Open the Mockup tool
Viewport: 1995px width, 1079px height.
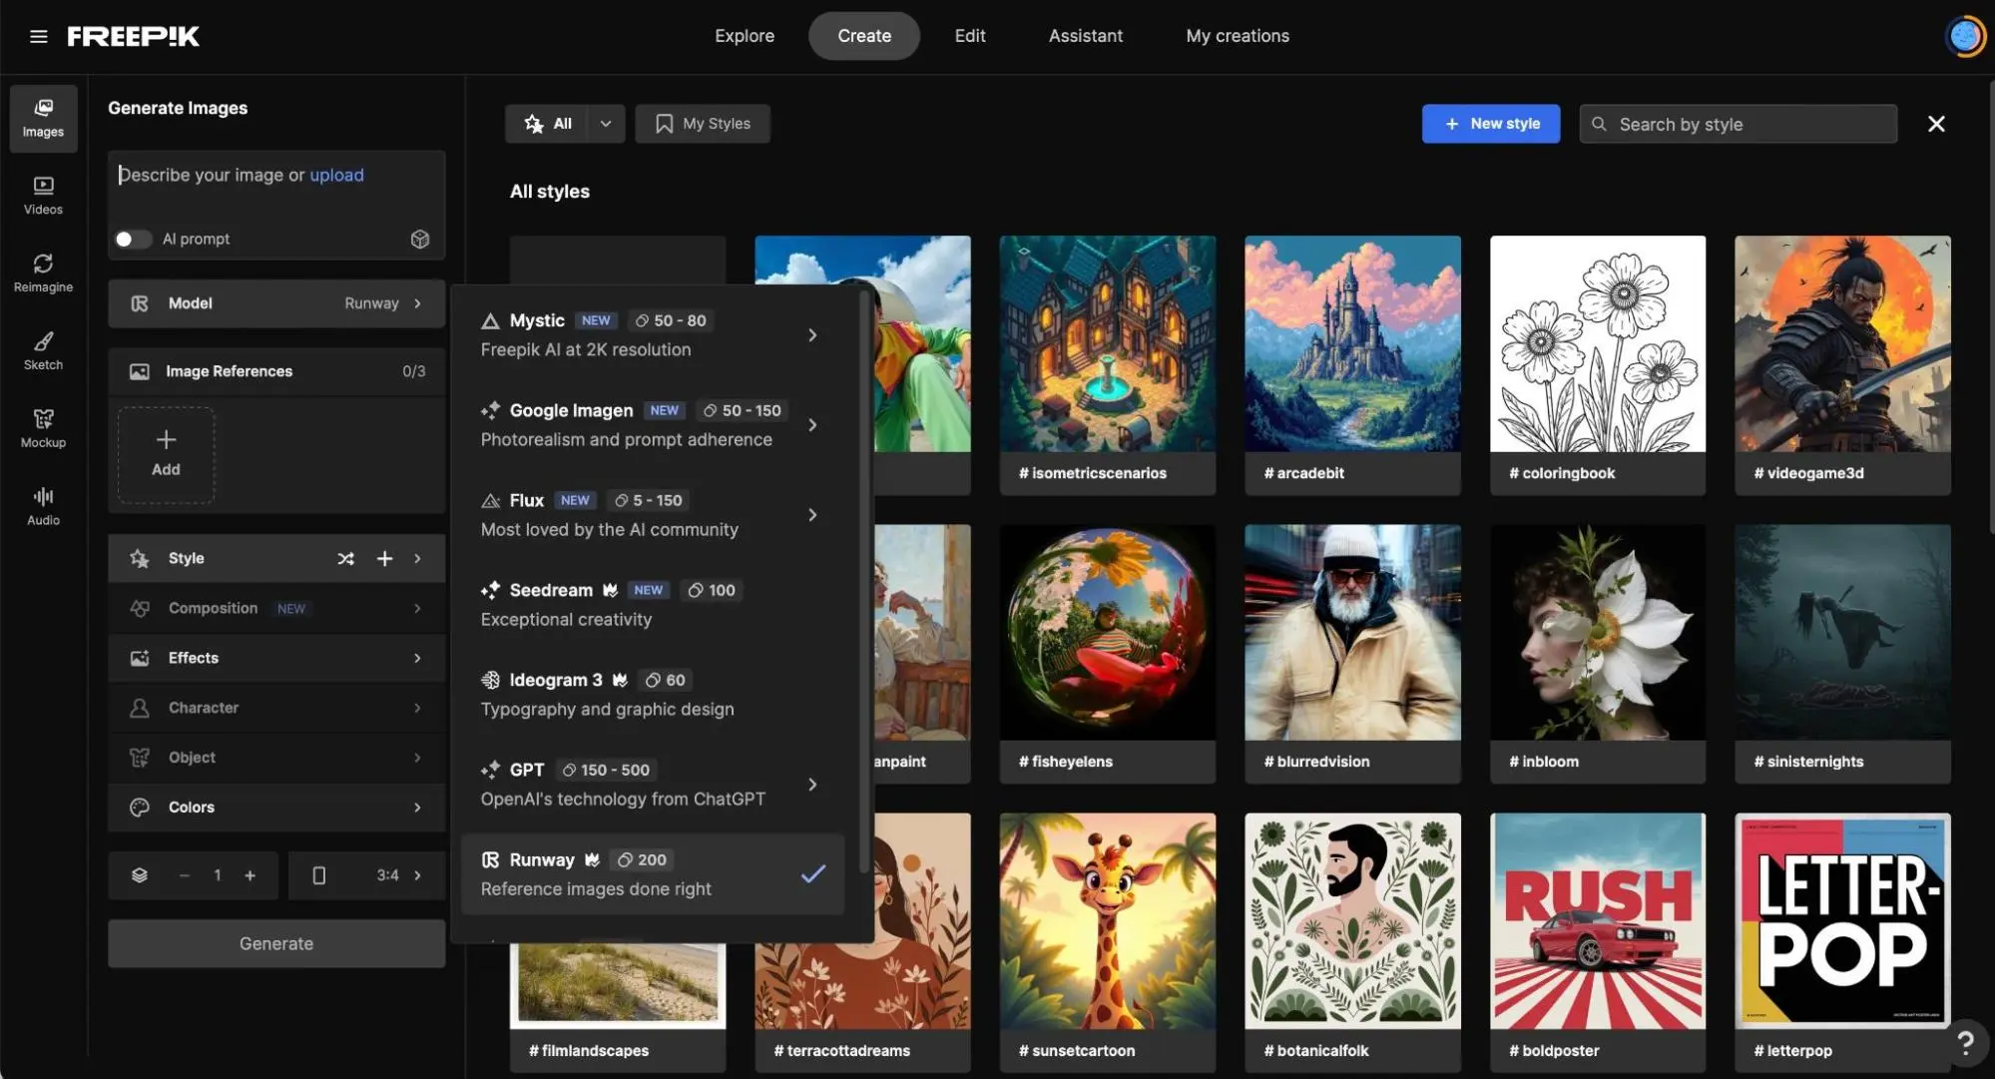(43, 429)
